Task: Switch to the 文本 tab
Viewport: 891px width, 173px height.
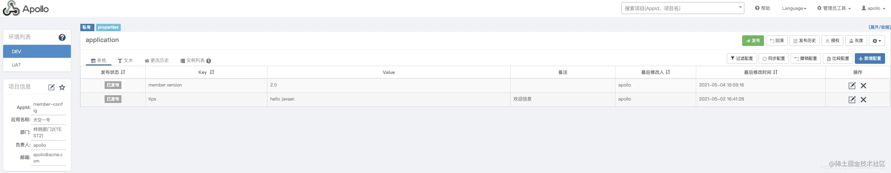Action: [125, 61]
